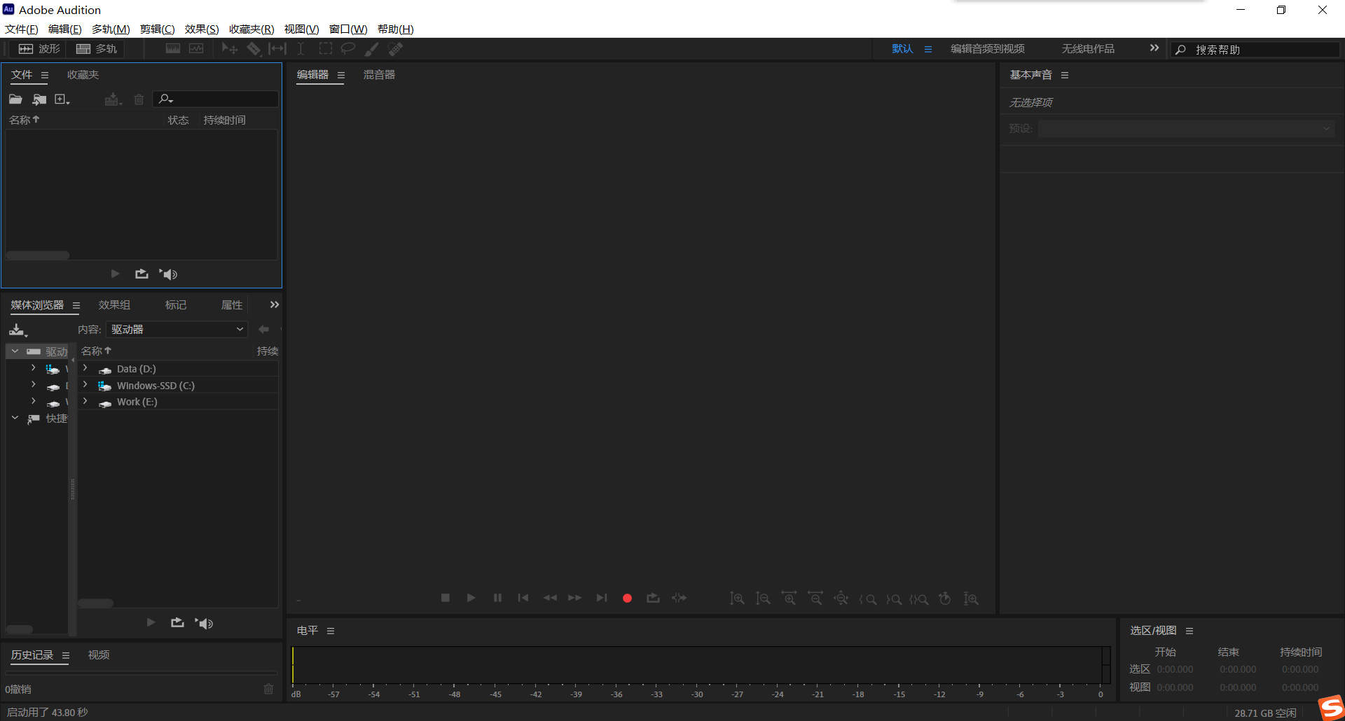
Task: Open file using folder icon in Files panel
Action: [15, 99]
